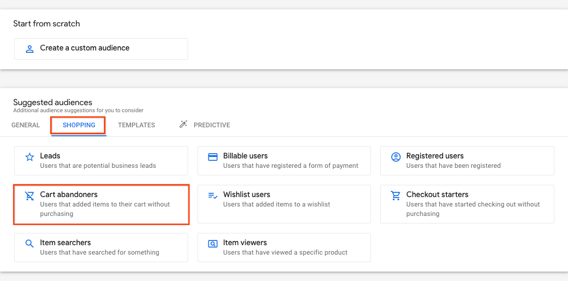The width and height of the screenshot is (568, 281).
Task: Choose the Leads suggested audience title
Action: click(x=50, y=156)
